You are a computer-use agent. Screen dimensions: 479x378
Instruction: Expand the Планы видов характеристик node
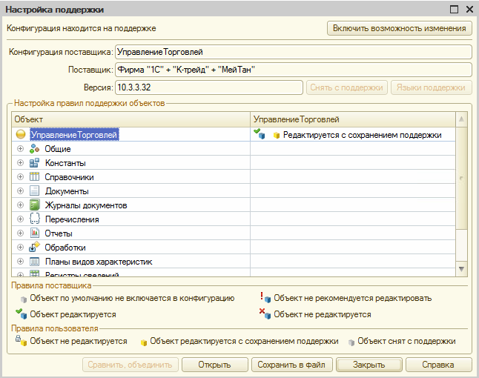[x=20, y=262]
